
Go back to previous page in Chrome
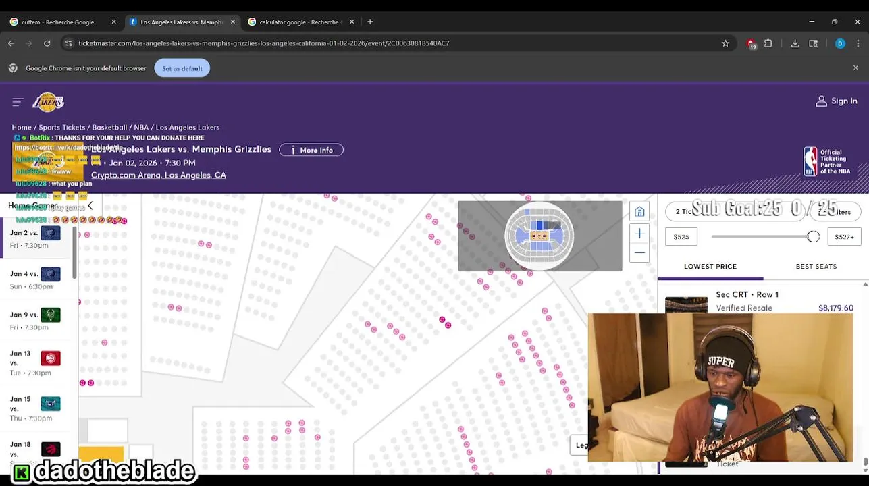coord(11,43)
